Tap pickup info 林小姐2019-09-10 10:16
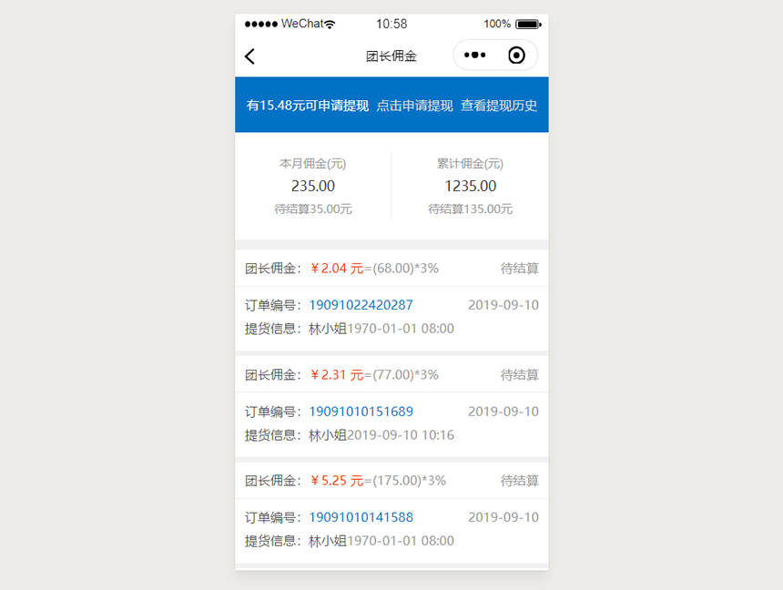This screenshot has width=783, height=590. 381,434
